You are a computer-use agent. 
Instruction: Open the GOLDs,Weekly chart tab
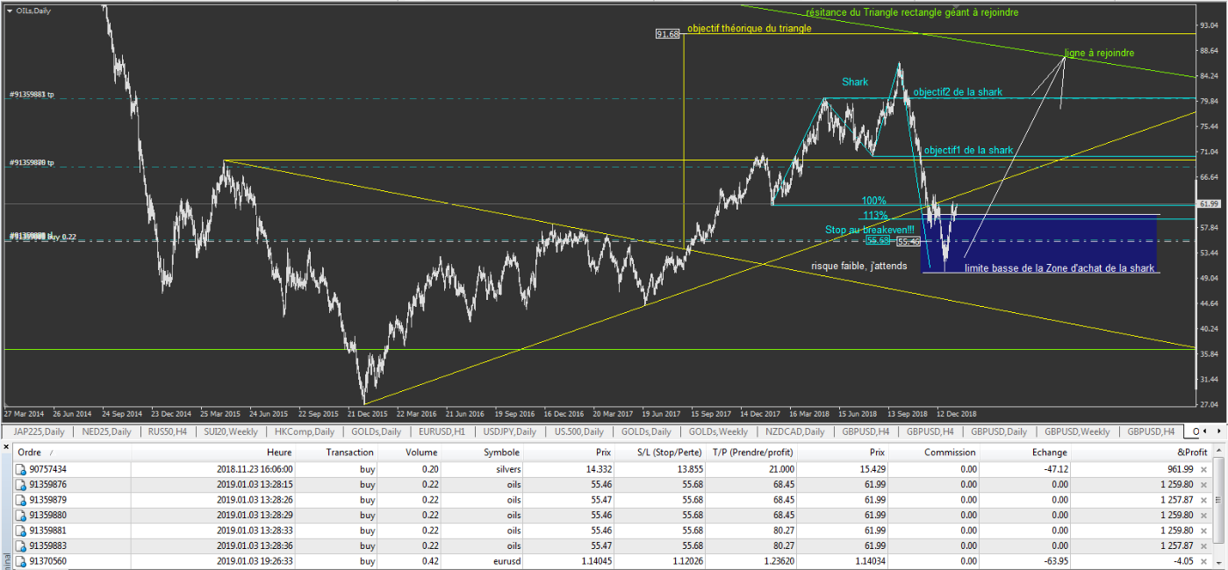click(715, 431)
